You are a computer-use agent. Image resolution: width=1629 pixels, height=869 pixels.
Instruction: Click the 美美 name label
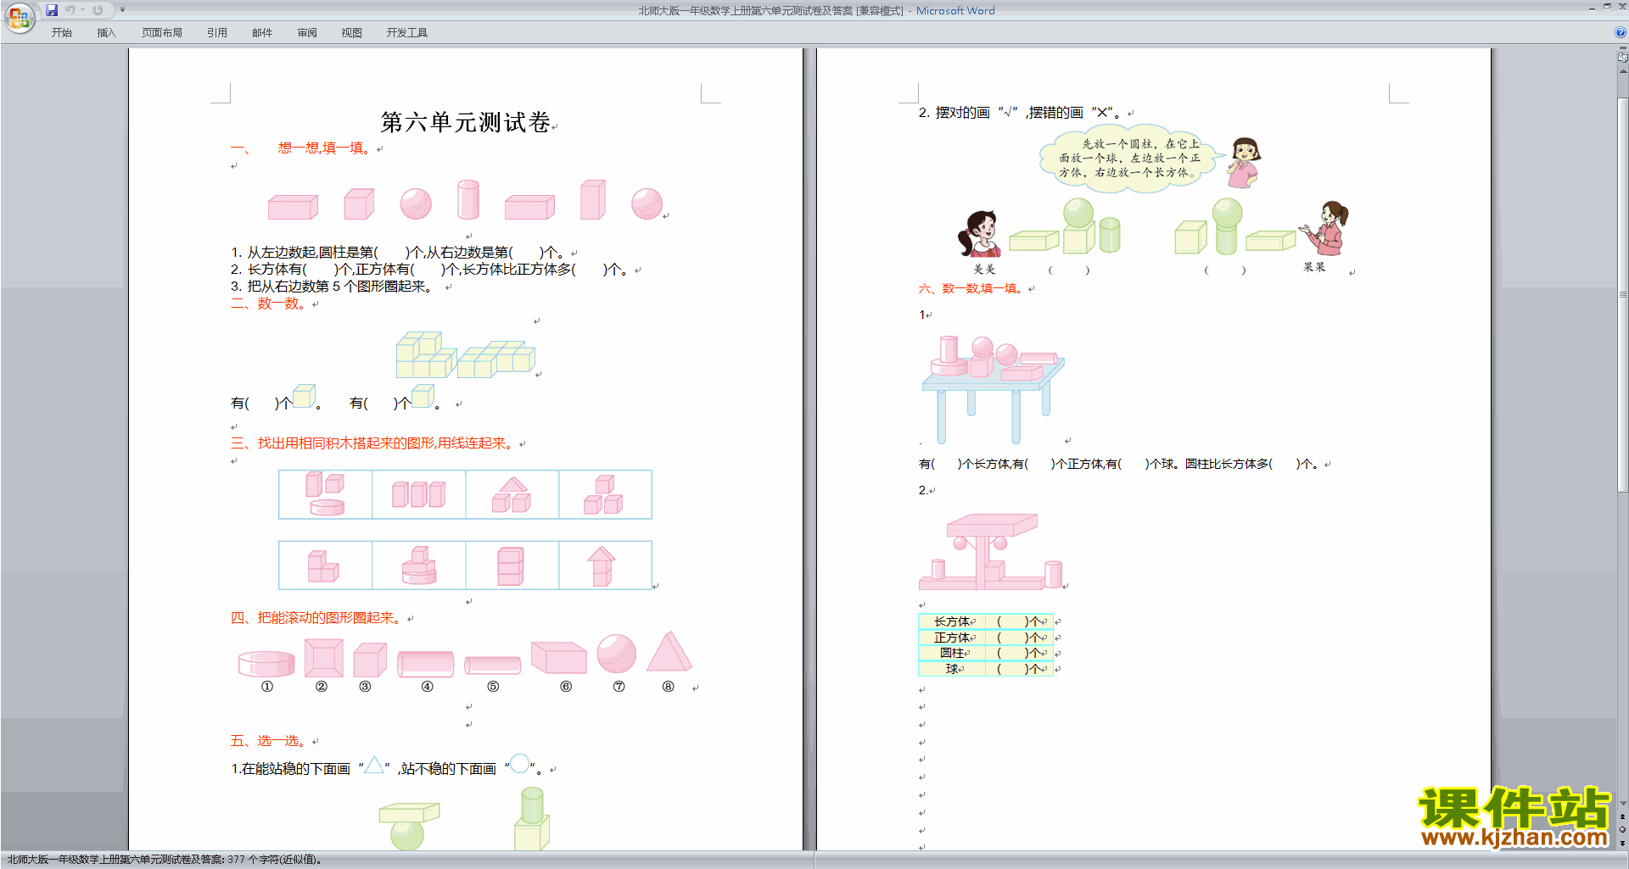tap(984, 269)
